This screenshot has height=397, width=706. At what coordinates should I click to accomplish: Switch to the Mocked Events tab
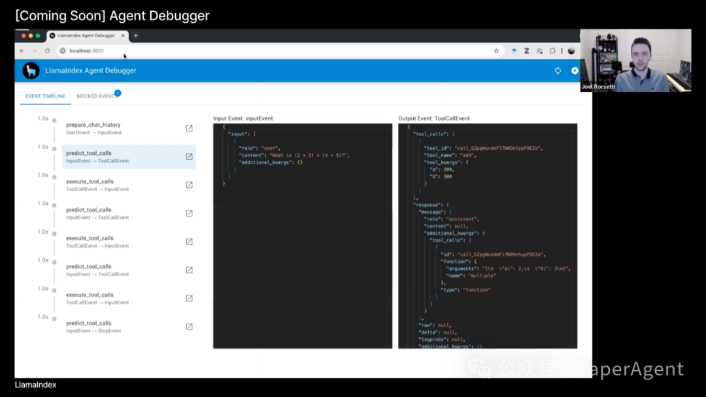(96, 96)
